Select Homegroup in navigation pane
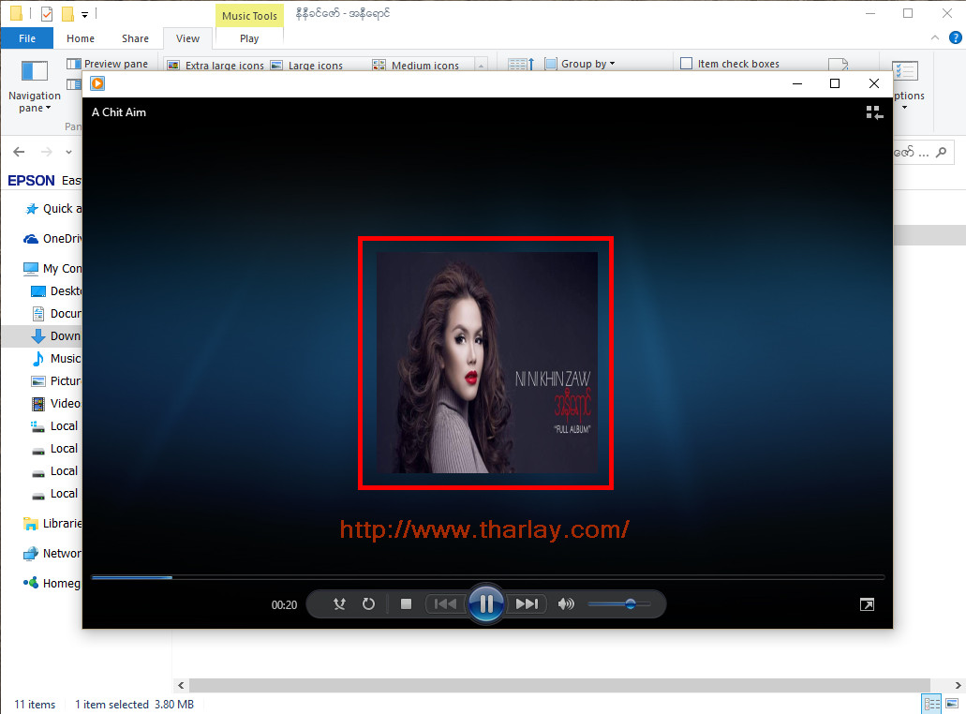The image size is (966, 714). click(52, 583)
